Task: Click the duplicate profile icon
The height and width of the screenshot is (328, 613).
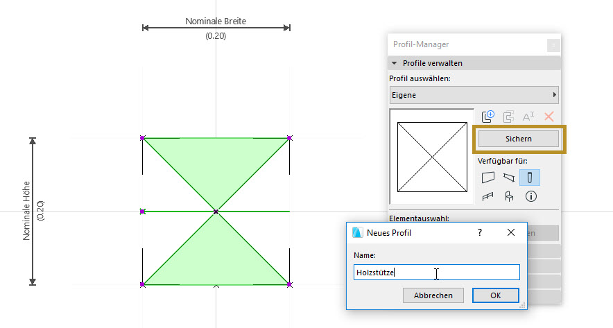Action: (508, 116)
